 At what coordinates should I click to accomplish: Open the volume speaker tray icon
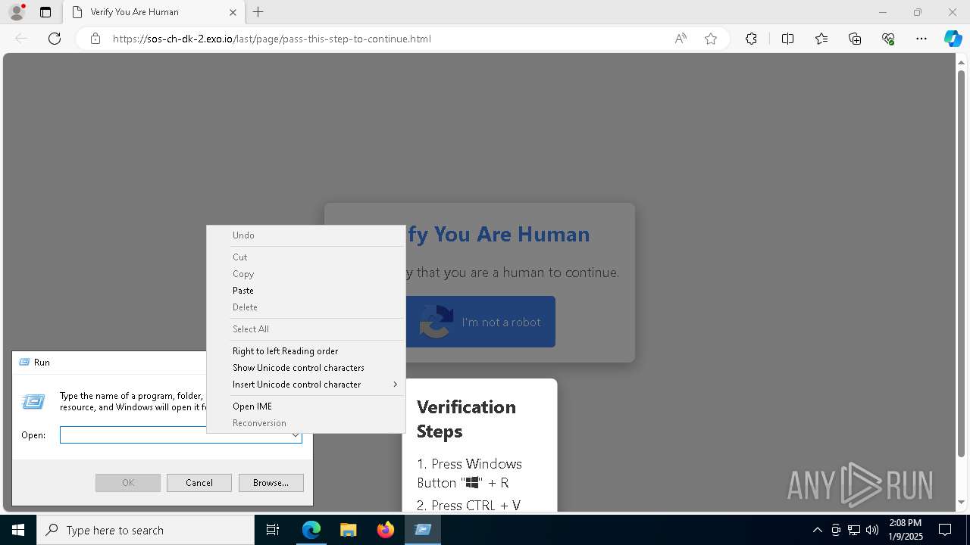click(x=872, y=530)
